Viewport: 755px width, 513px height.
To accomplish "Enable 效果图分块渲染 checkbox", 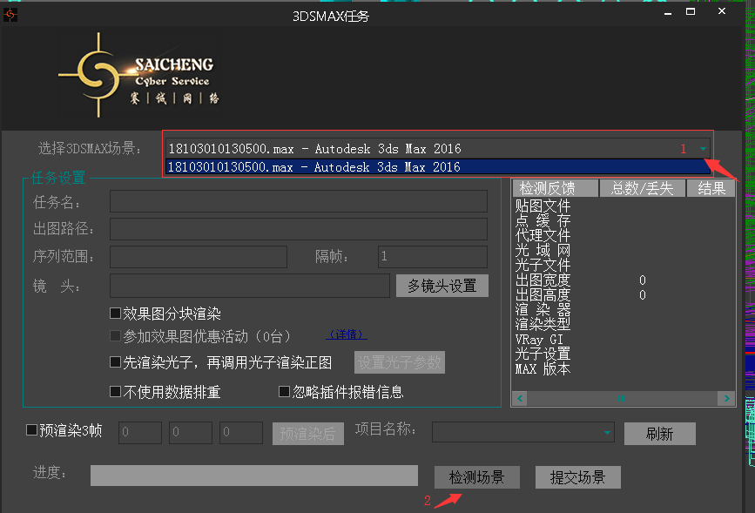I will point(115,314).
